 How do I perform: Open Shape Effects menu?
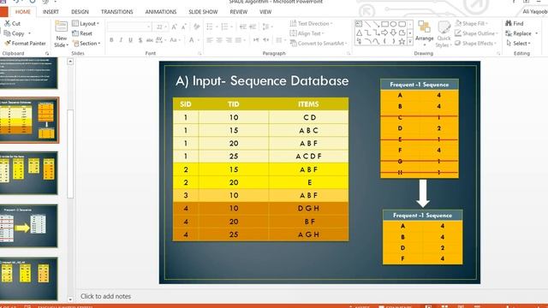tap(475, 44)
